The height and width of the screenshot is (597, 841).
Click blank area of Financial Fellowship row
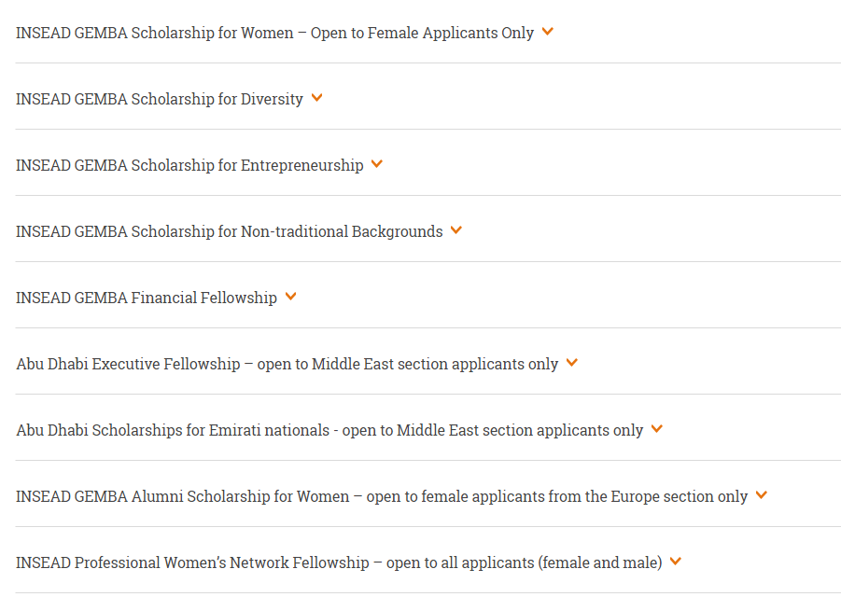pyautogui.click(x=568, y=297)
